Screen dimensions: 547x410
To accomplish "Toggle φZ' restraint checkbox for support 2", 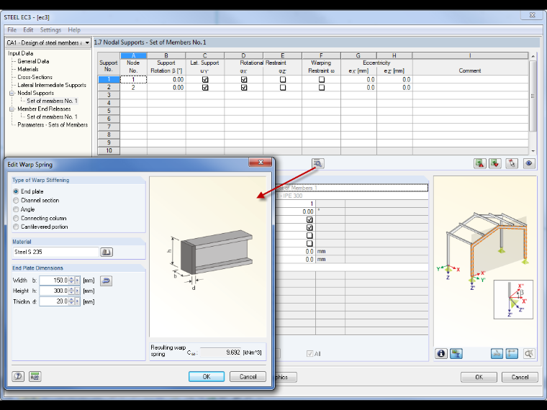I will pyautogui.click(x=283, y=88).
